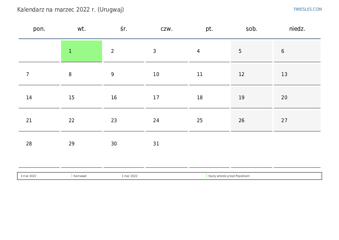Image resolution: width=339 pixels, height=240 pixels.
Task: Click the '1 mar 2022' date beside tłusty wtorek
Action: (129, 176)
